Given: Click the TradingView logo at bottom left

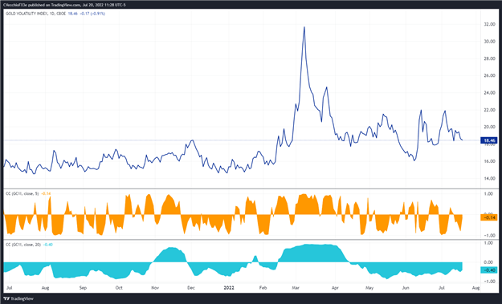Looking at the screenshot, I should coord(18,298).
